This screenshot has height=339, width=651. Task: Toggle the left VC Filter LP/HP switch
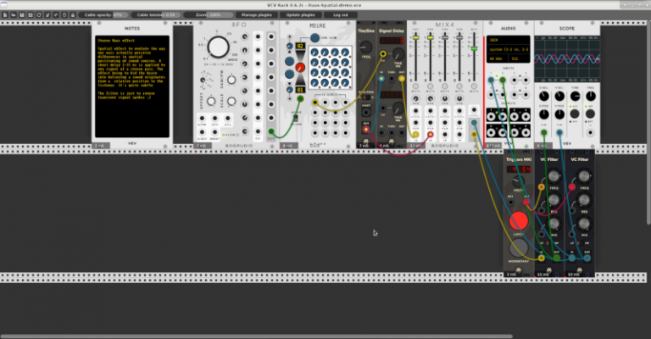[x=548, y=243]
